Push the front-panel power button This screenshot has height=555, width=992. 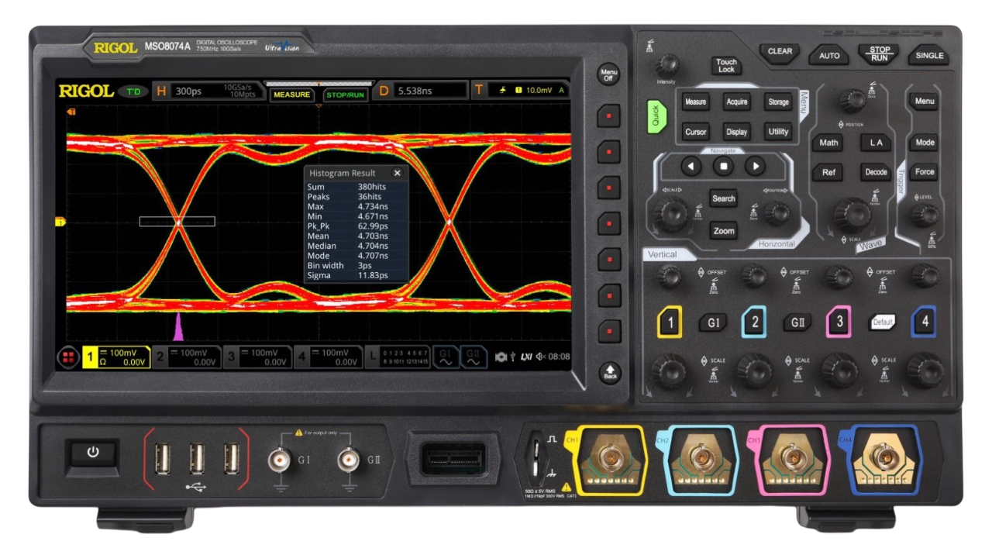click(92, 452)
